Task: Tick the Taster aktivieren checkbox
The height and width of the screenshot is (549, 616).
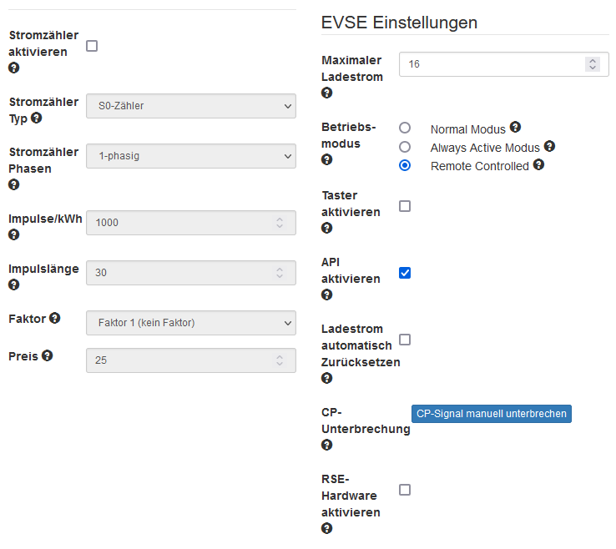Action: tap(405, 206)
